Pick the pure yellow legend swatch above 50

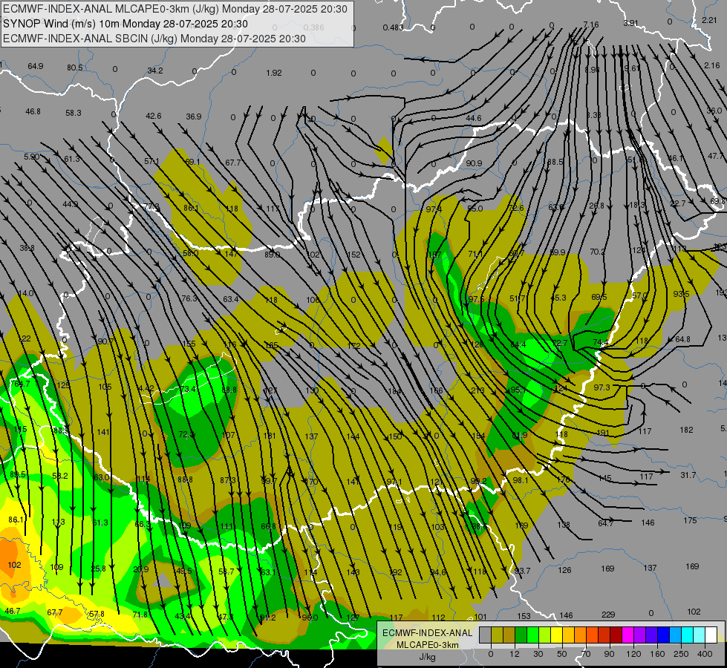click(557, 635)
